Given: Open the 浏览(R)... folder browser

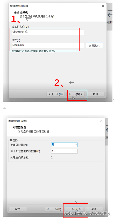Looking at the screenshot, I should pos(95,46).
